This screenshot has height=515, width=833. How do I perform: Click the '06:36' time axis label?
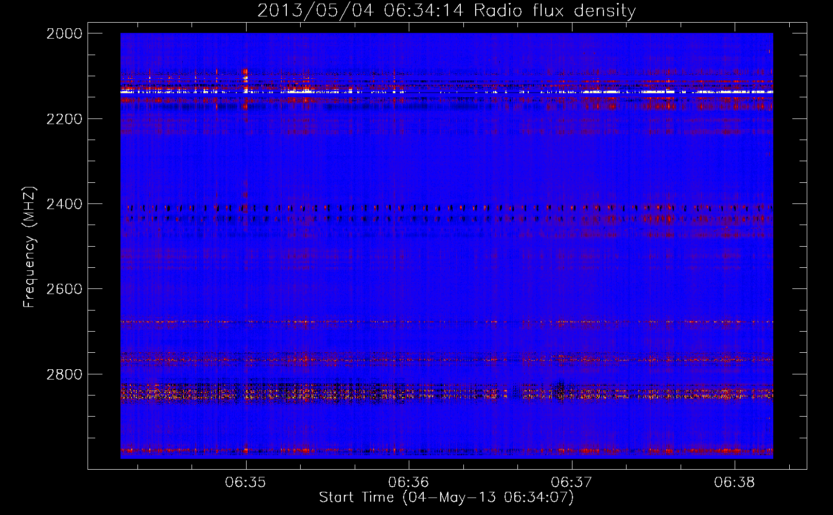point(409,483)
